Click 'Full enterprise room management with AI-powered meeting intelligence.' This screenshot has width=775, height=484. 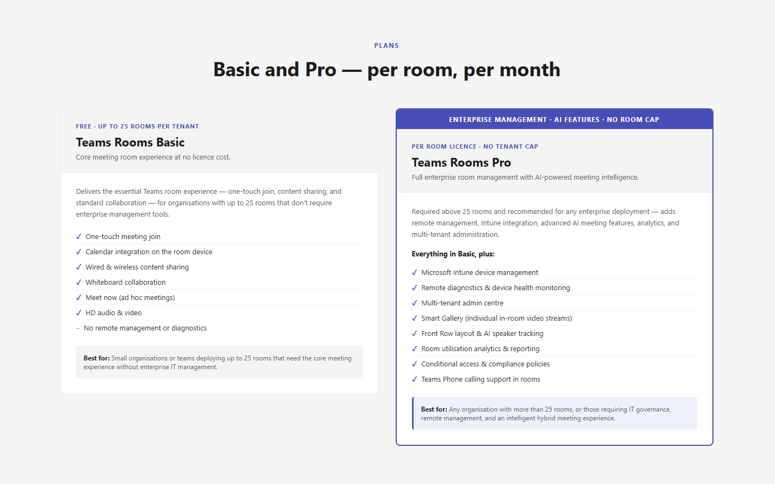tap(525, 177)
